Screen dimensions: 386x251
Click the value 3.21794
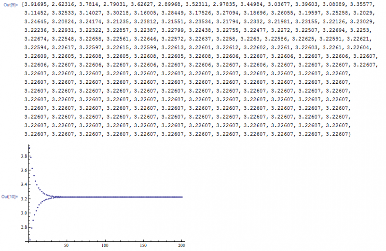227,22
